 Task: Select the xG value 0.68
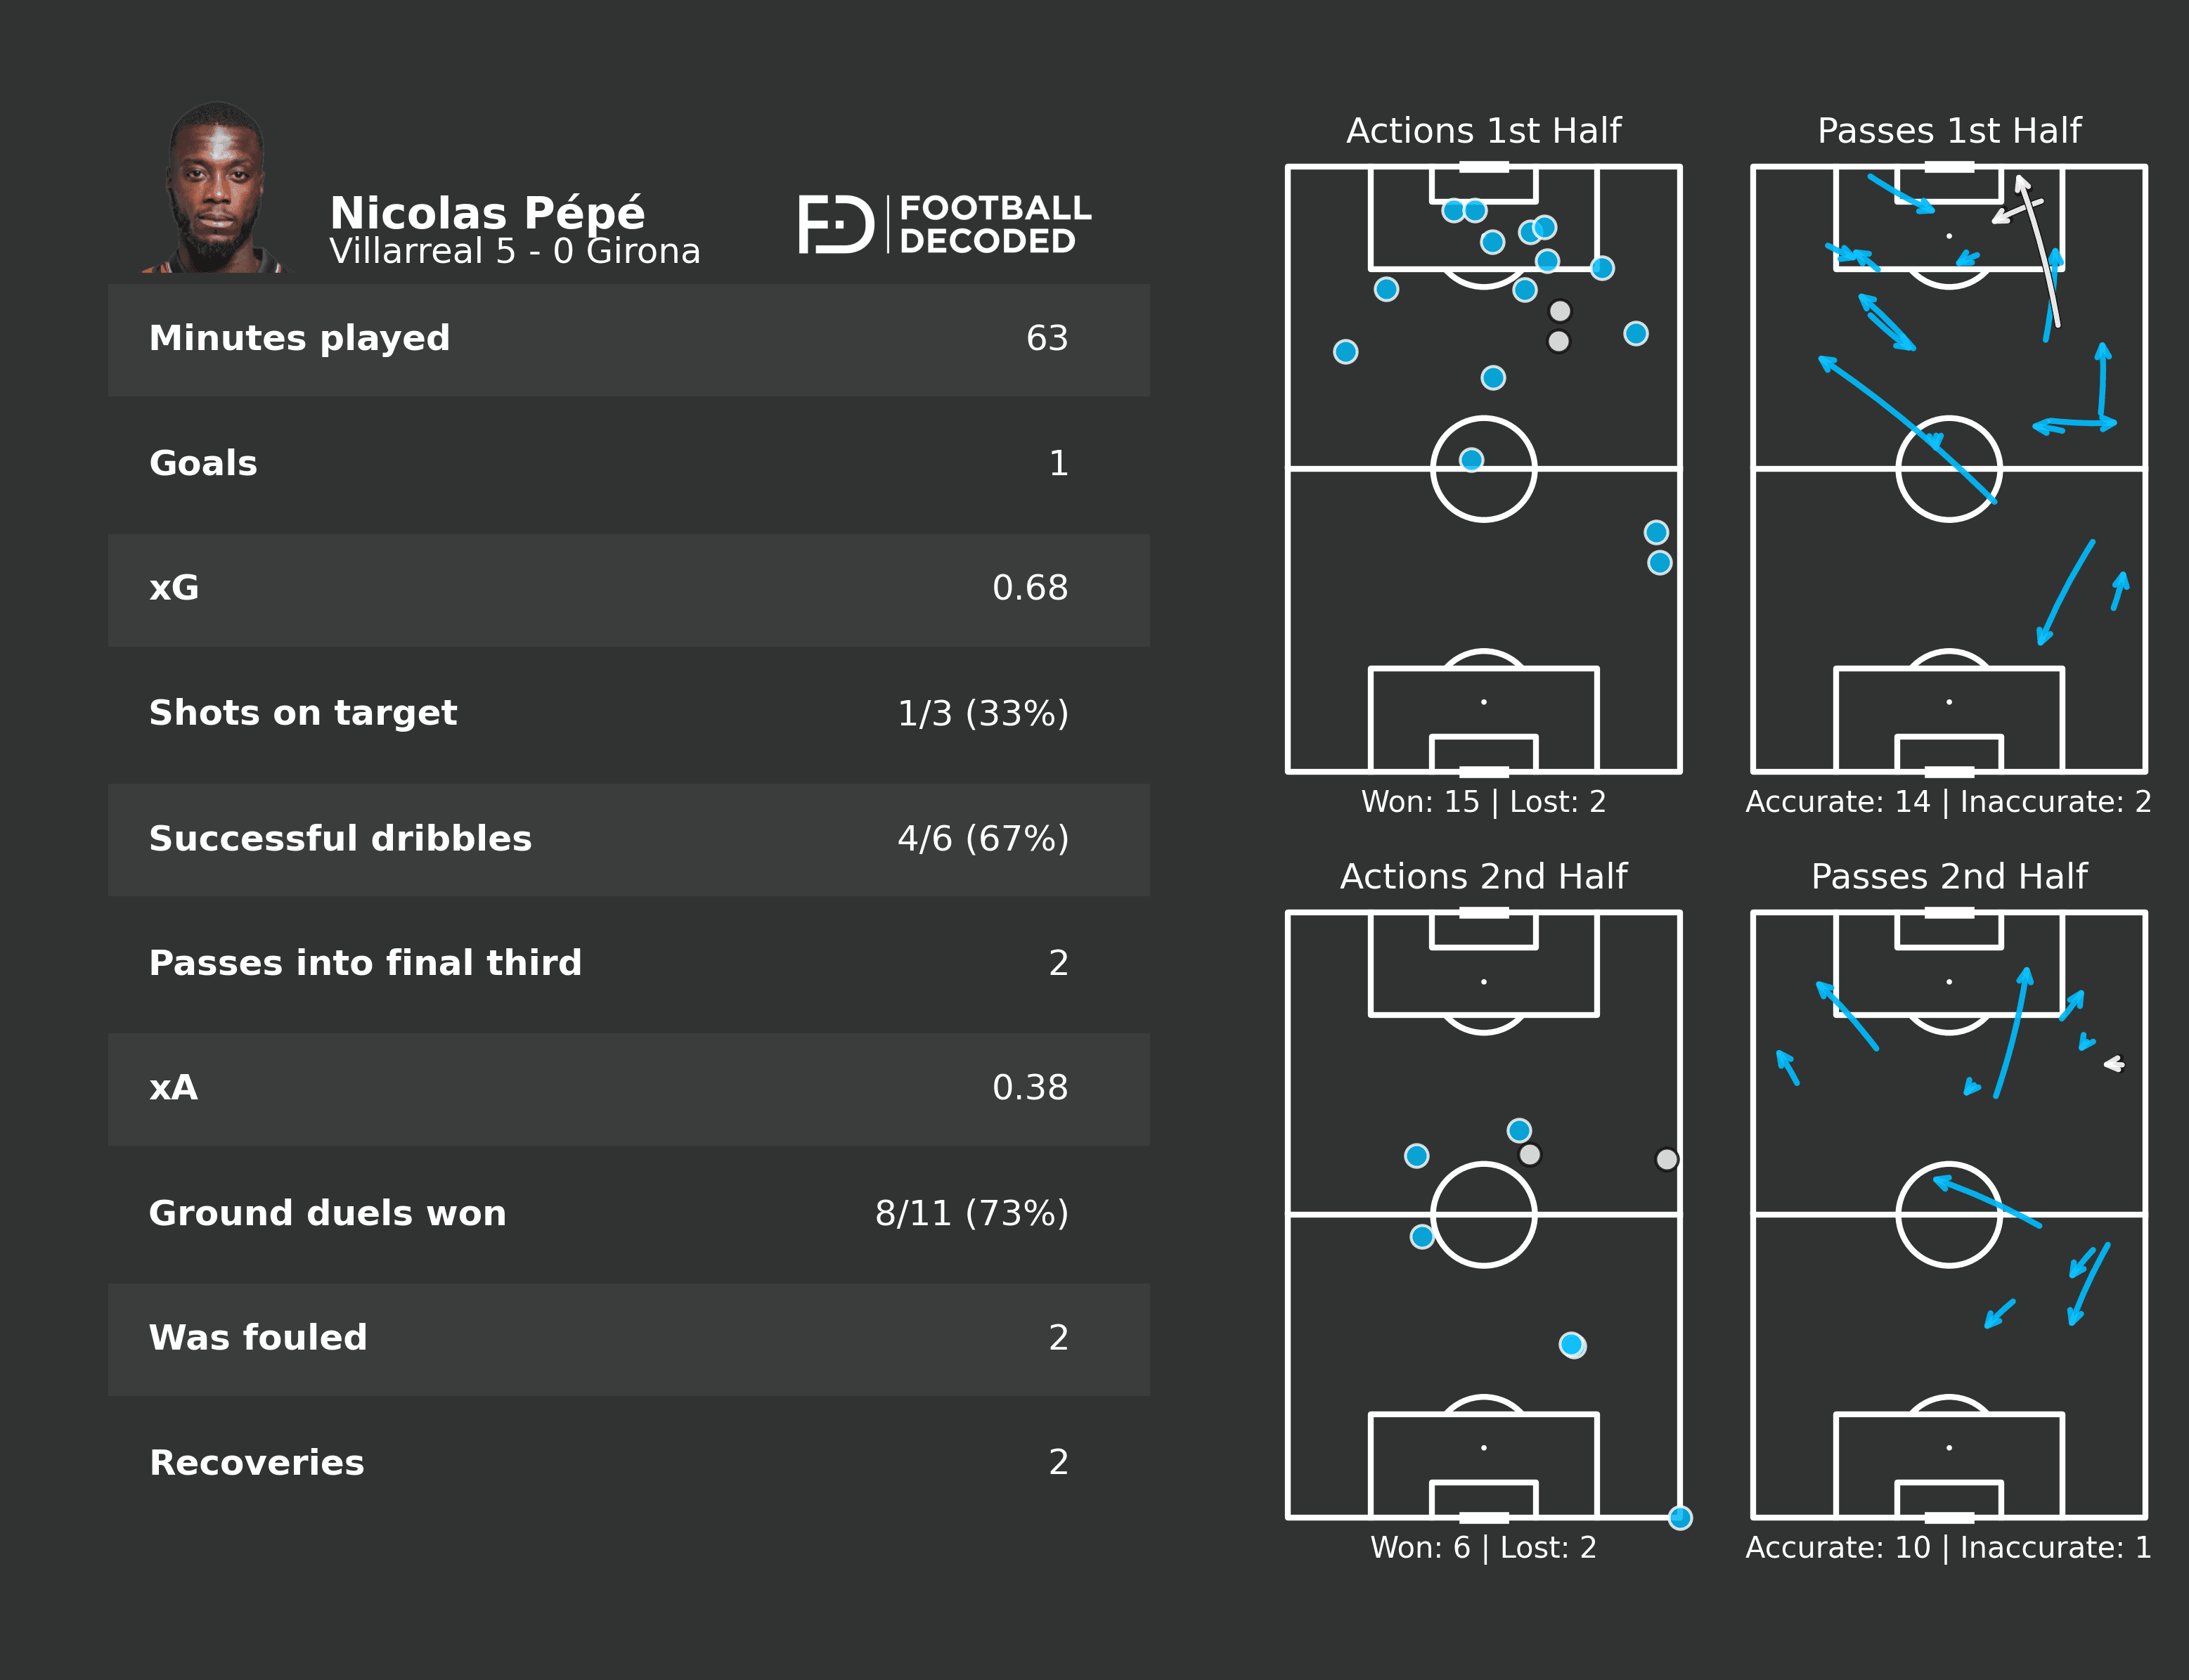1029,588
